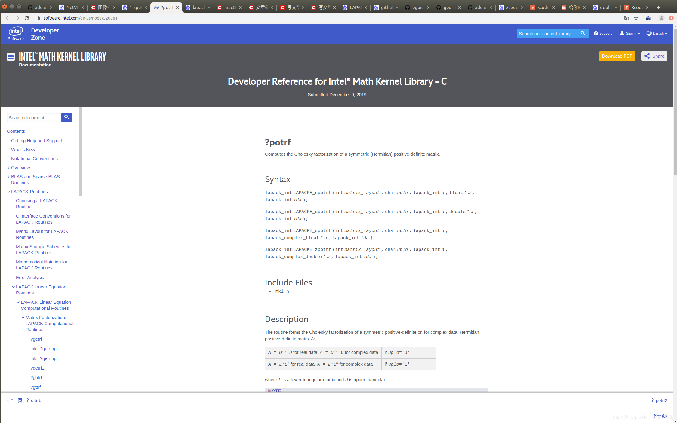The image size is (677, 423).
Task: Open Mathematical Notation for LAPACK Routines
Action: (42, 265)
